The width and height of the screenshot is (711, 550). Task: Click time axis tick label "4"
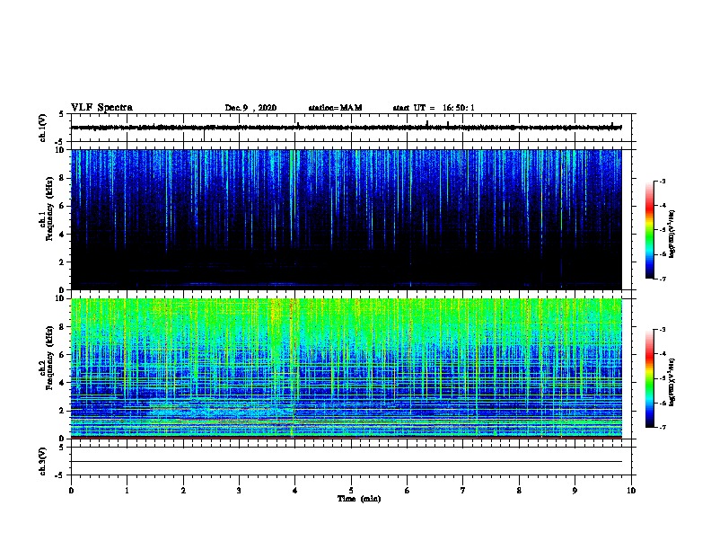pyautogui.click(x=295, y=491)
